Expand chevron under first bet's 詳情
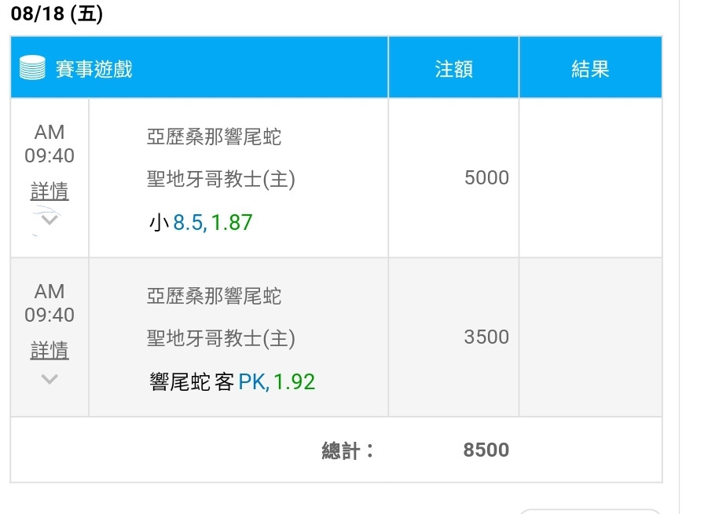 click(49, 220)
